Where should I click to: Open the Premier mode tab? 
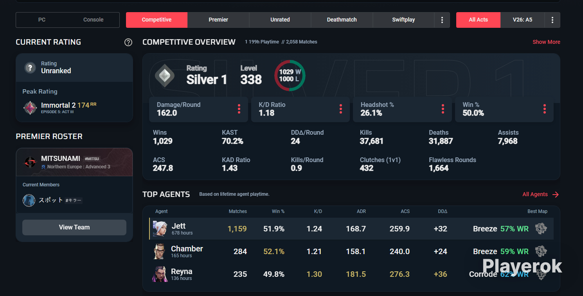click(218, 20)
